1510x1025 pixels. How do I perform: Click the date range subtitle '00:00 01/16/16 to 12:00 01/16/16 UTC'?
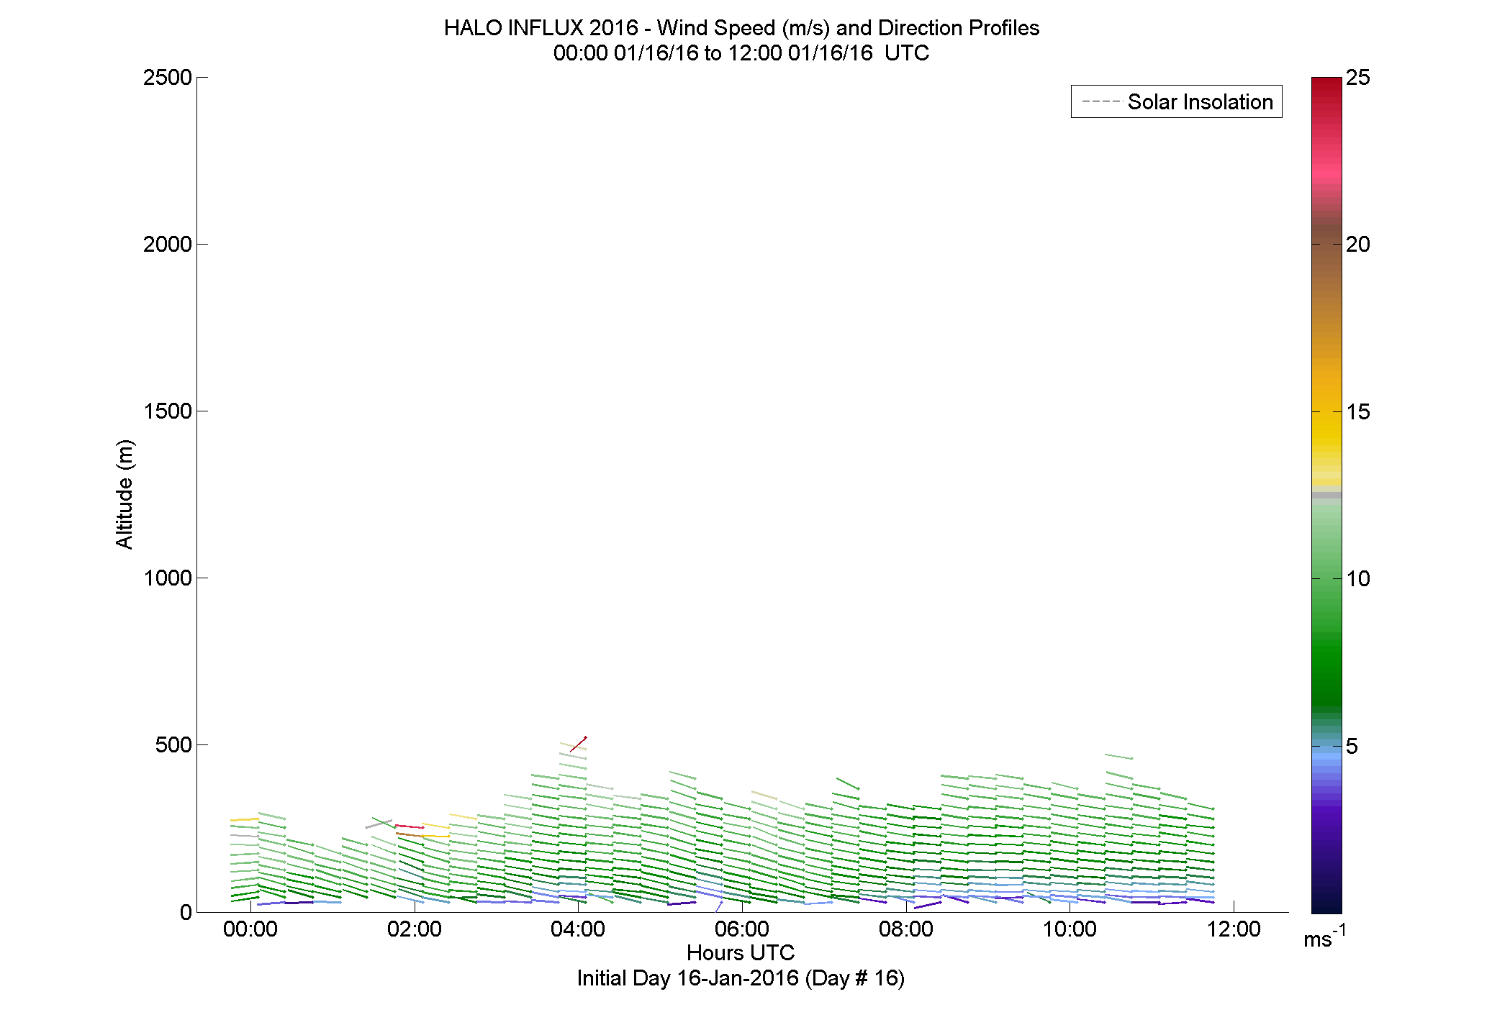pyautogui.click(x=741, y=53)
